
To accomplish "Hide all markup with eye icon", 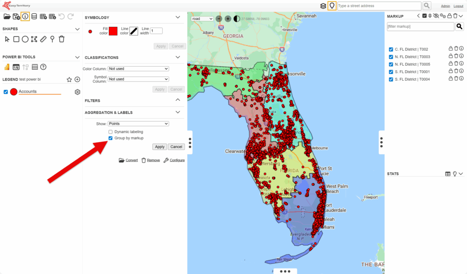I will pos(436,16).
